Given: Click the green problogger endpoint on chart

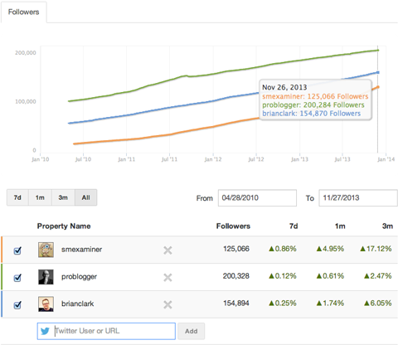Looking at the screenshot, I should (x=378, y=51).
